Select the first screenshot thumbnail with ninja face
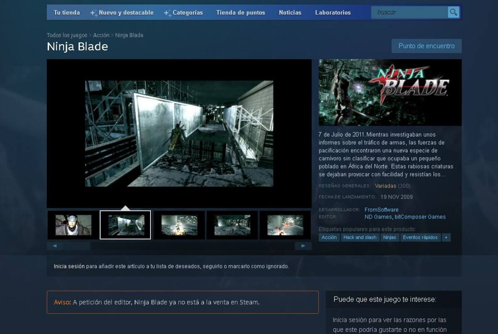498x334 pixels. pyautogui.click(x=73, y=225)
